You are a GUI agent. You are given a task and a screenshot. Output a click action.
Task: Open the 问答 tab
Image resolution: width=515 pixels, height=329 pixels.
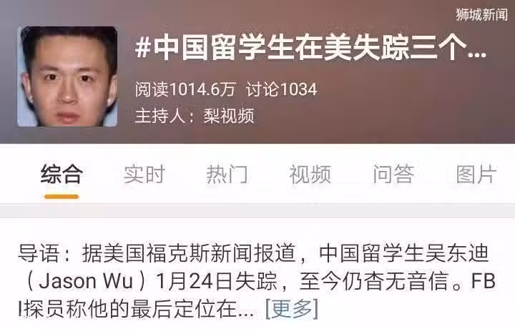393,174
